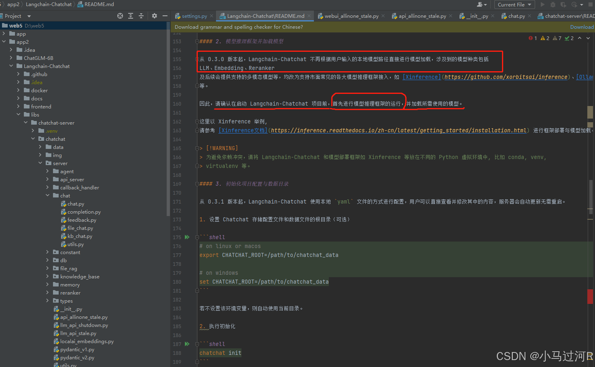Close the settings.py tab
Image resolution: width=595 pixels, height=367 pixels.
coord(212,16)
